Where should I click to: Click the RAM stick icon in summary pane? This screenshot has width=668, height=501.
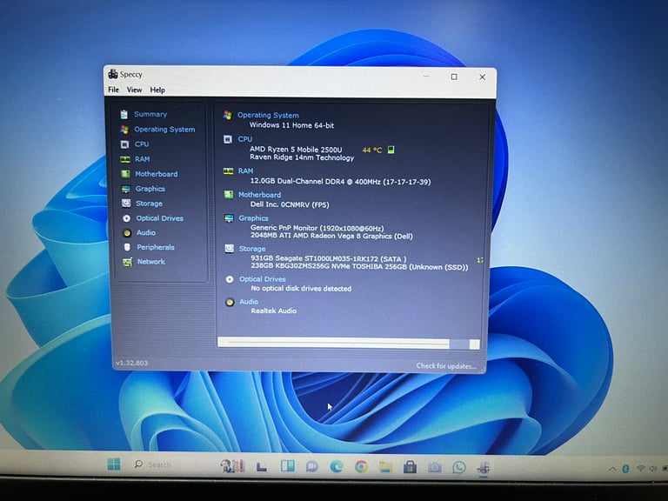tap(229, 171)
